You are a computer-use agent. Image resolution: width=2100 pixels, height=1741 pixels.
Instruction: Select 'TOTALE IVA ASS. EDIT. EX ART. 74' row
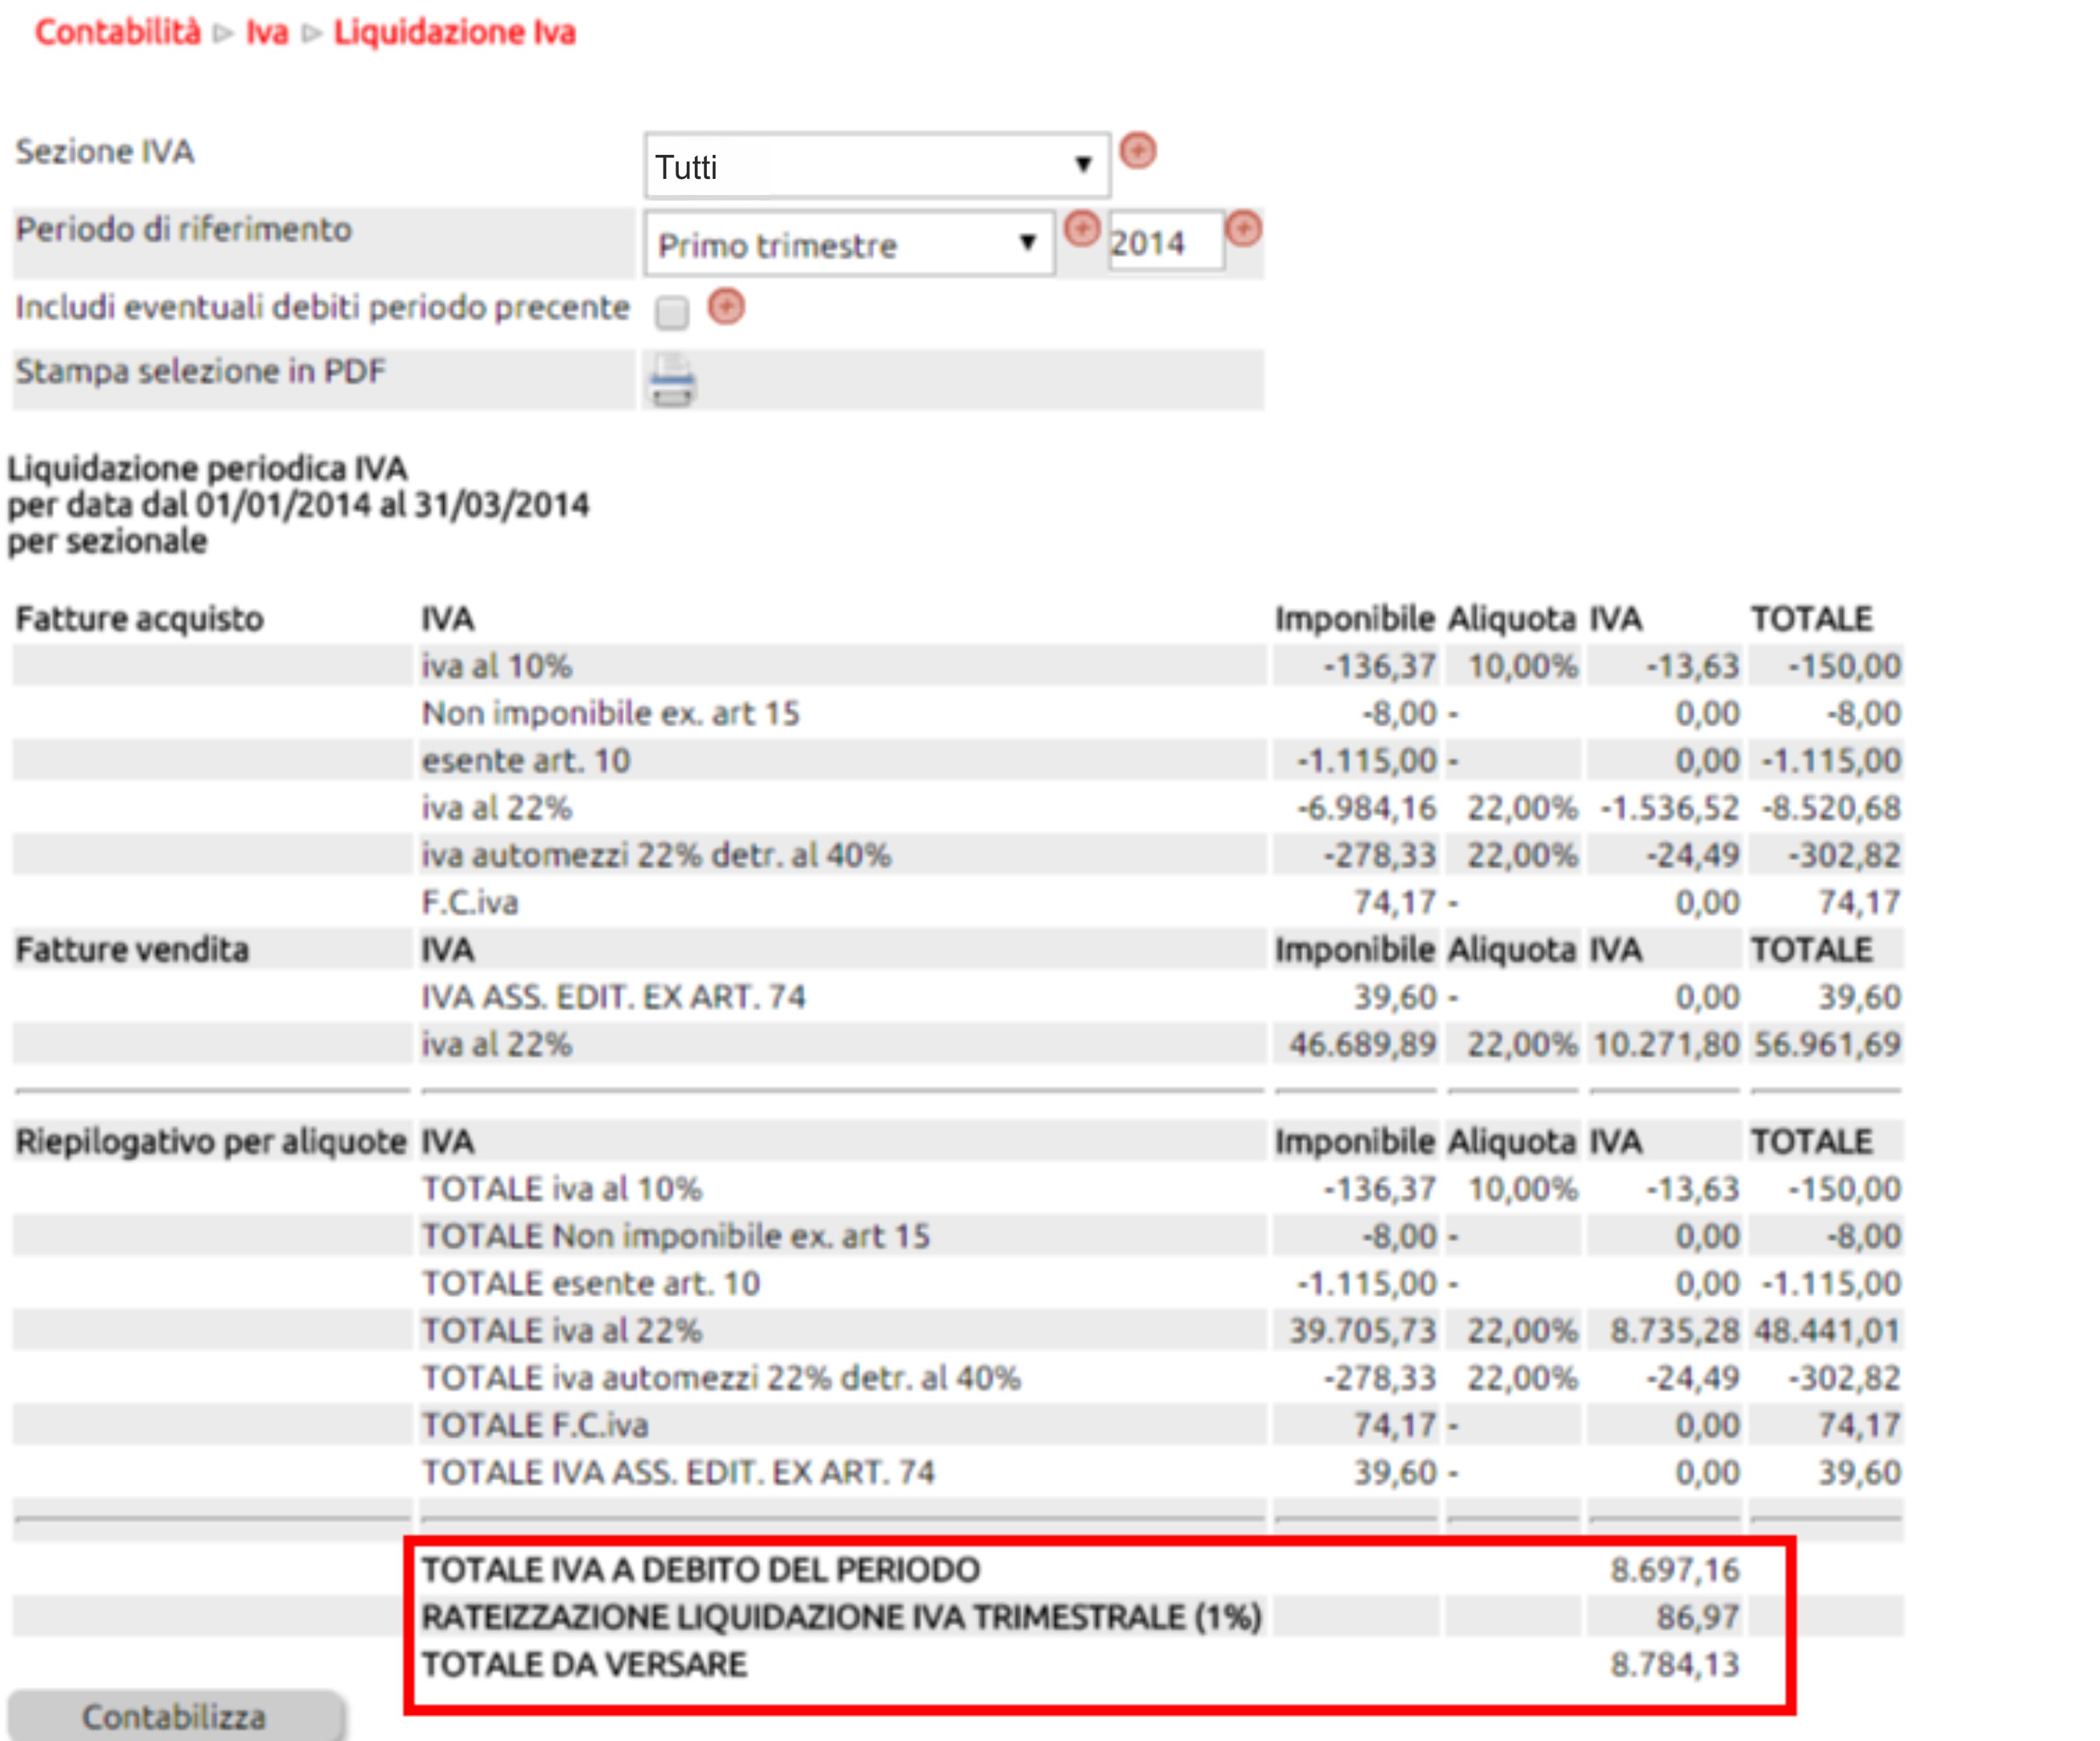tap(957, 1472)
